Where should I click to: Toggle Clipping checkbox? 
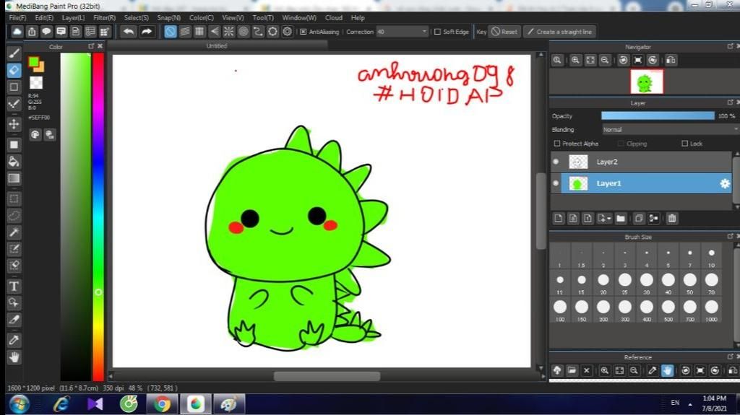tap(621, 144)
